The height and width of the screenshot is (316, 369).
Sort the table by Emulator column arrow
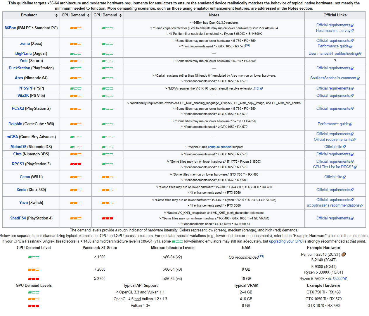pyautogui.click(x=56, y=15)
